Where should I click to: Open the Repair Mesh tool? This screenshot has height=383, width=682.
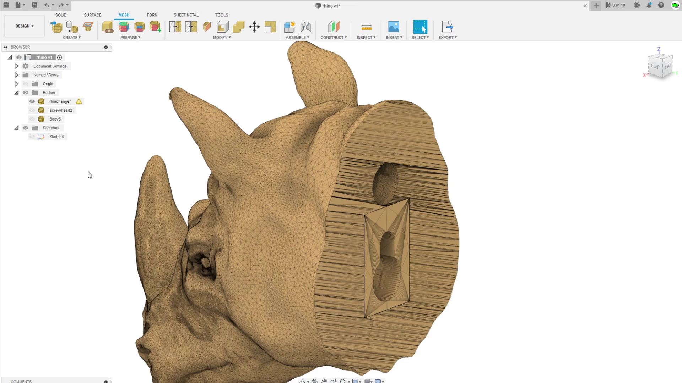pyautogui.click(x=108, y=27)
